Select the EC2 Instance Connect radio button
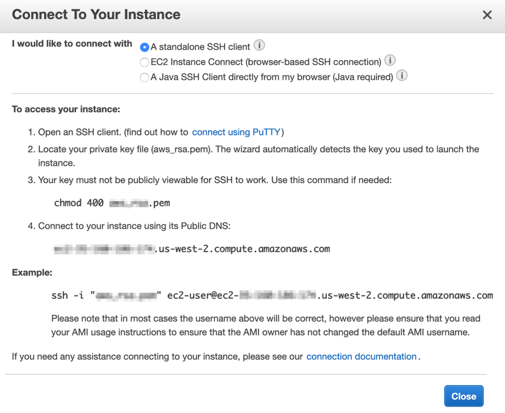Screen dimensions: 505x413 (x=144, y=62)
